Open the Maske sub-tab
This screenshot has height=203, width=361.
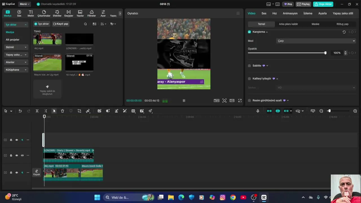click(x=315, y=24)
